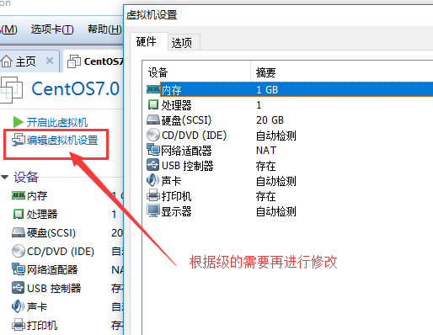Close the 主页 tab with its X
Viewport: 433px width, 335px height.
(50, 61)
